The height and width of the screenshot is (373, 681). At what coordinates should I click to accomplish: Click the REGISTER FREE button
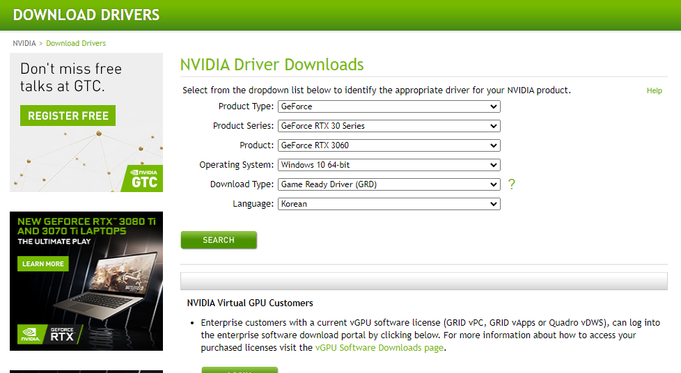tap(68, 116)
